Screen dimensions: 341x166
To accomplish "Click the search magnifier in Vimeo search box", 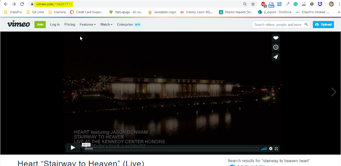I will [x=306, y=25].
